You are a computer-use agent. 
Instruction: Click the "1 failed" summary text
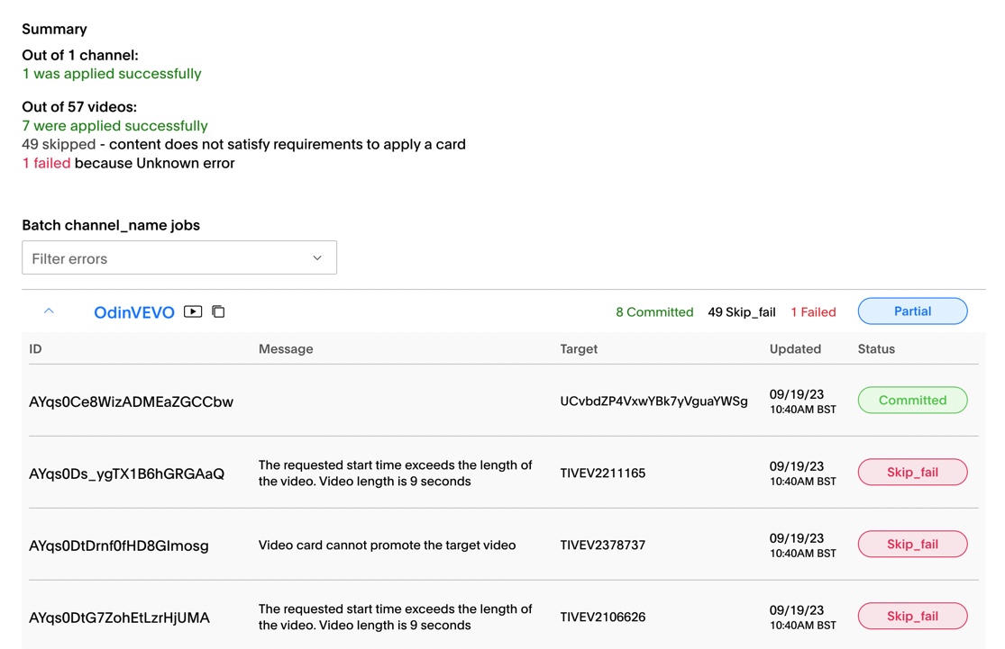46,163
